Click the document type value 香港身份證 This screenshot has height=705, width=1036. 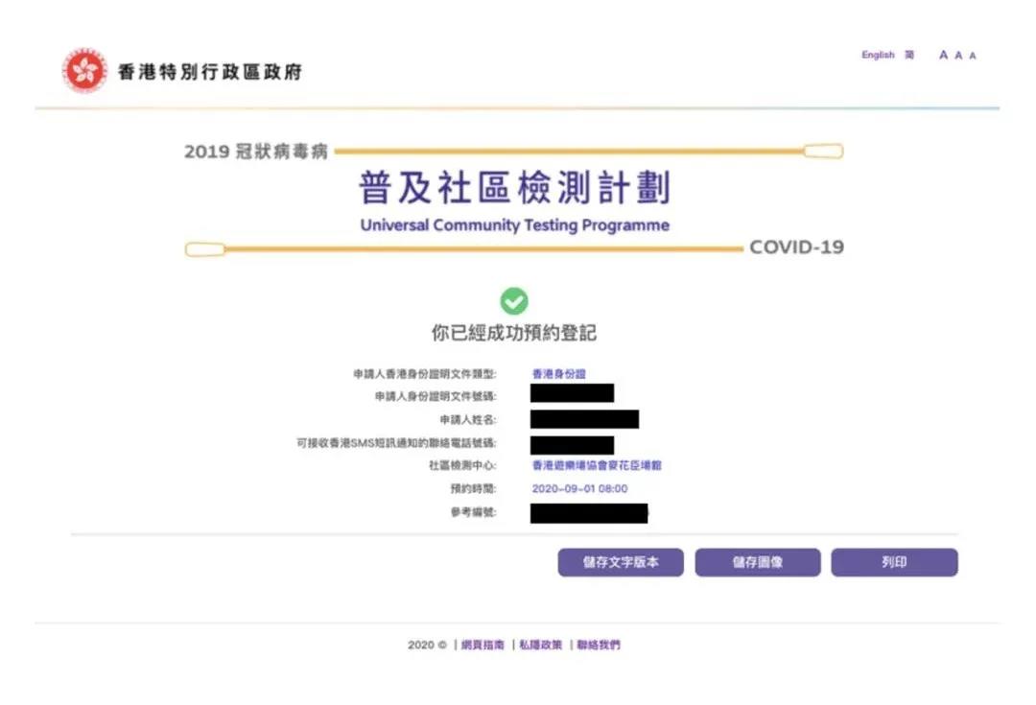tap(558, 374)
